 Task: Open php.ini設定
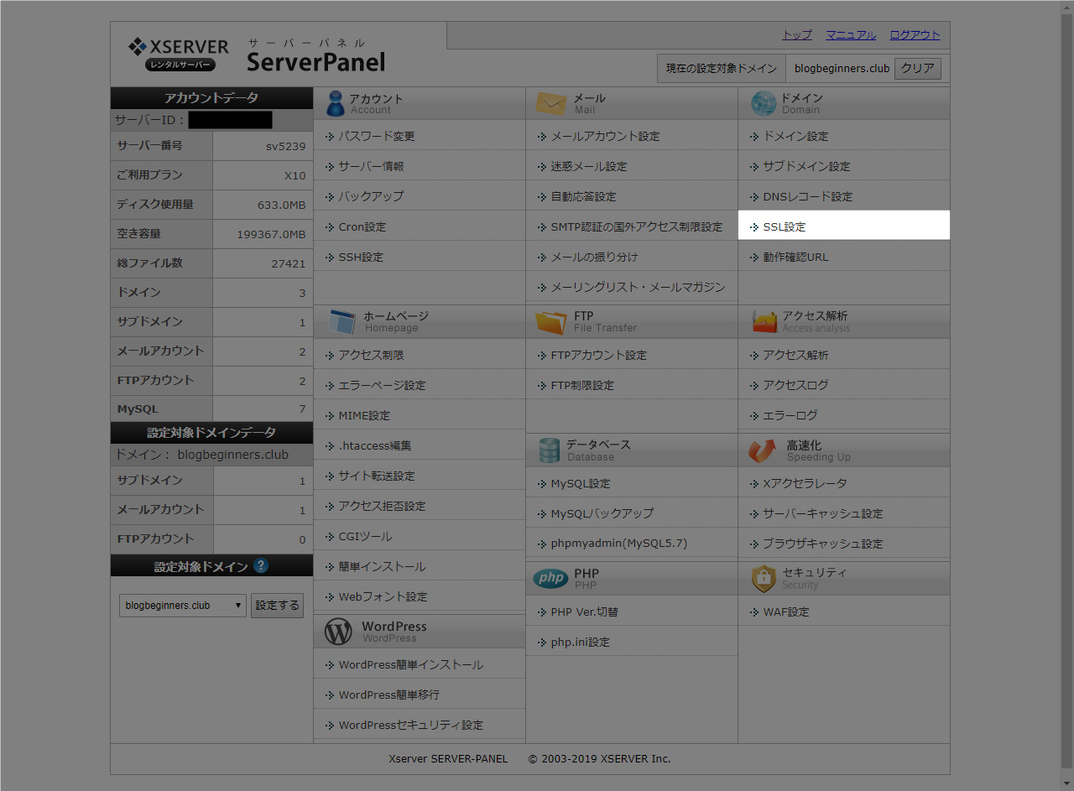pyautogui.click(x=581, y=642)
